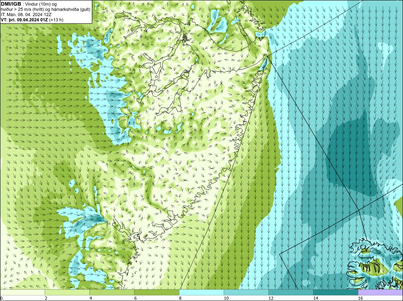
Task: Click the '(+13 h)' forecast offset text
Action: coord(56,20)
